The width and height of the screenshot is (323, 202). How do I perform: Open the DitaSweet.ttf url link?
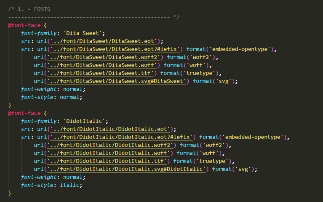[x=100, y=73]
